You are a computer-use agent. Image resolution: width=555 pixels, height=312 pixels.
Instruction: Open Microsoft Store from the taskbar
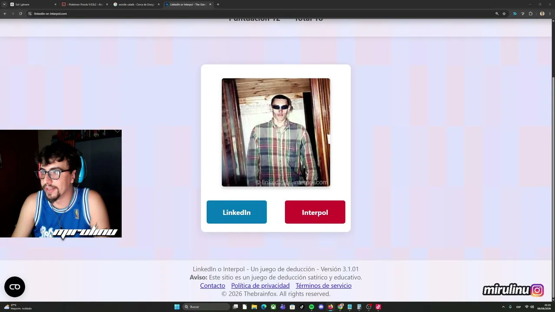(x=292, y=307)
